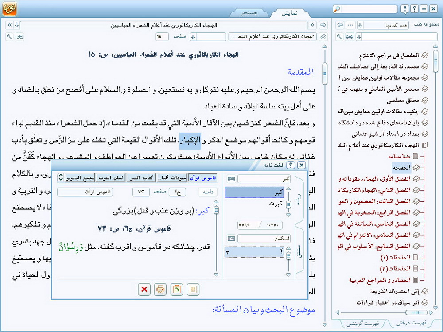Click the magnifier icon in the top search box
Viewport: 443px width, 332px height.
click(x=337, y=9)
